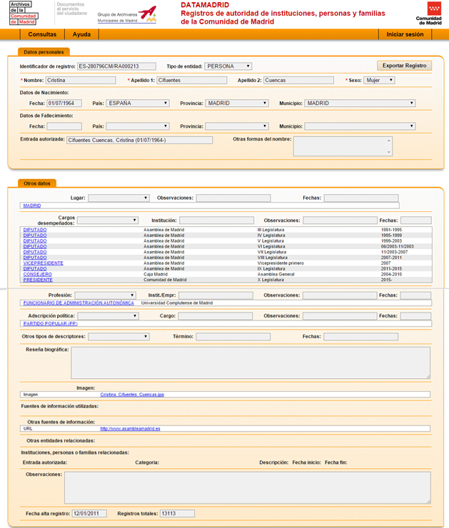
Task: Open DIPUTADO link for VI Legislatura
Action: (35, 246)
